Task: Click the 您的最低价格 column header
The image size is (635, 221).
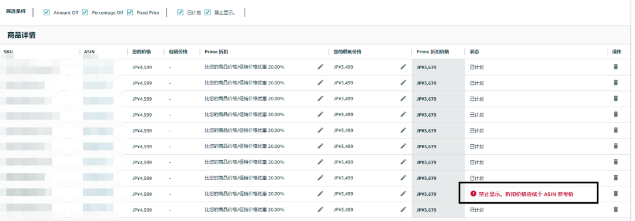Action: (347, 52)
